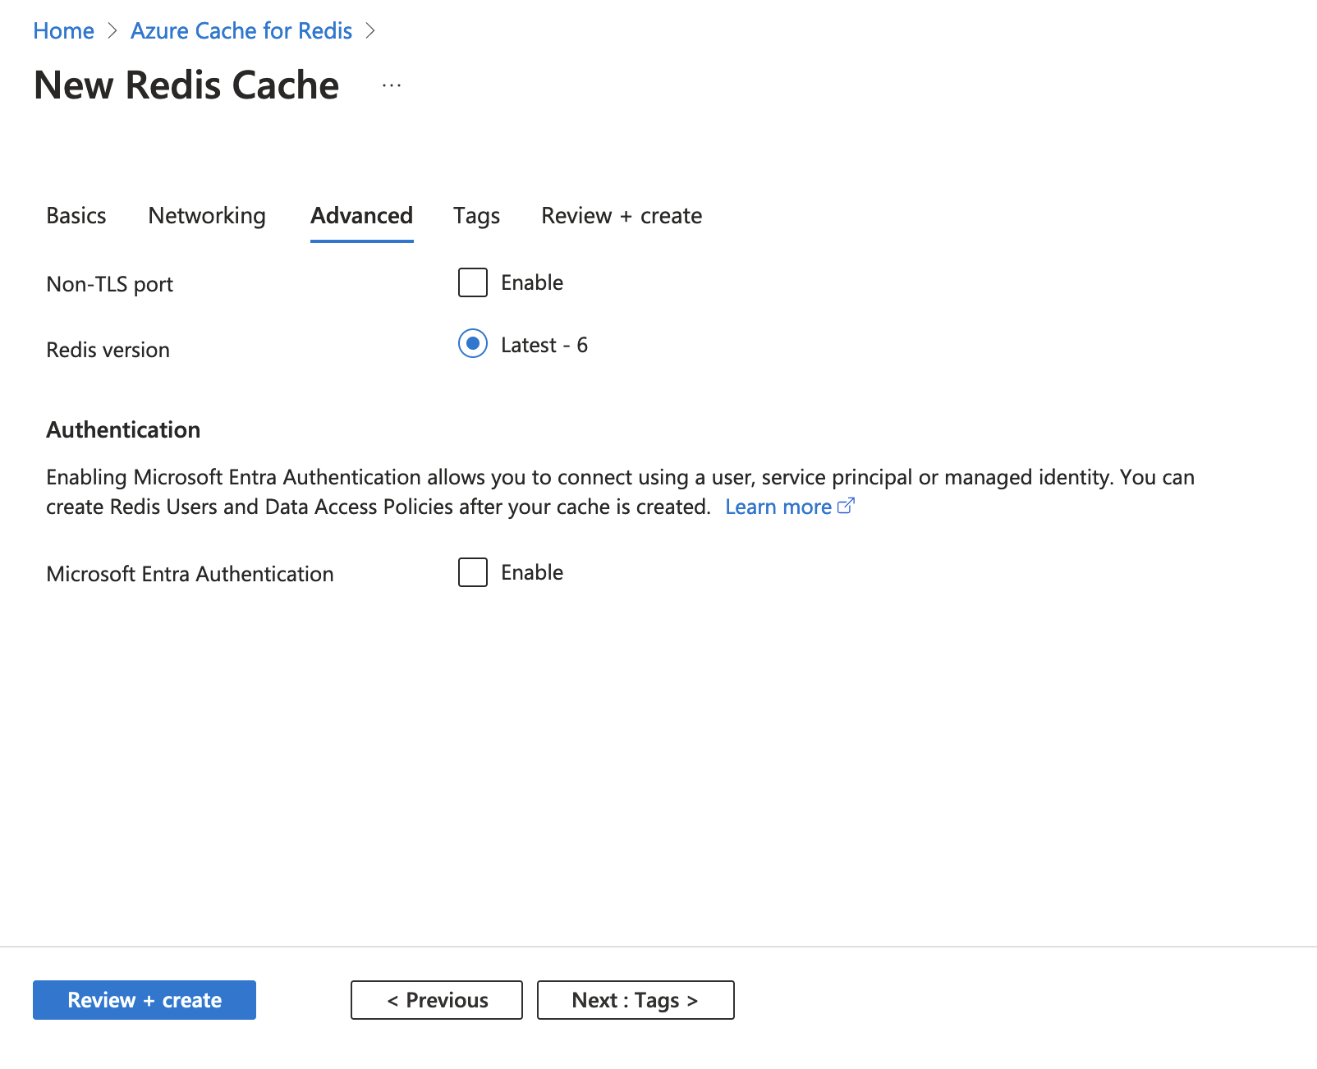Click Next : Tags button
Screen dimensions: 1317x1069
tap(635, 1000)
